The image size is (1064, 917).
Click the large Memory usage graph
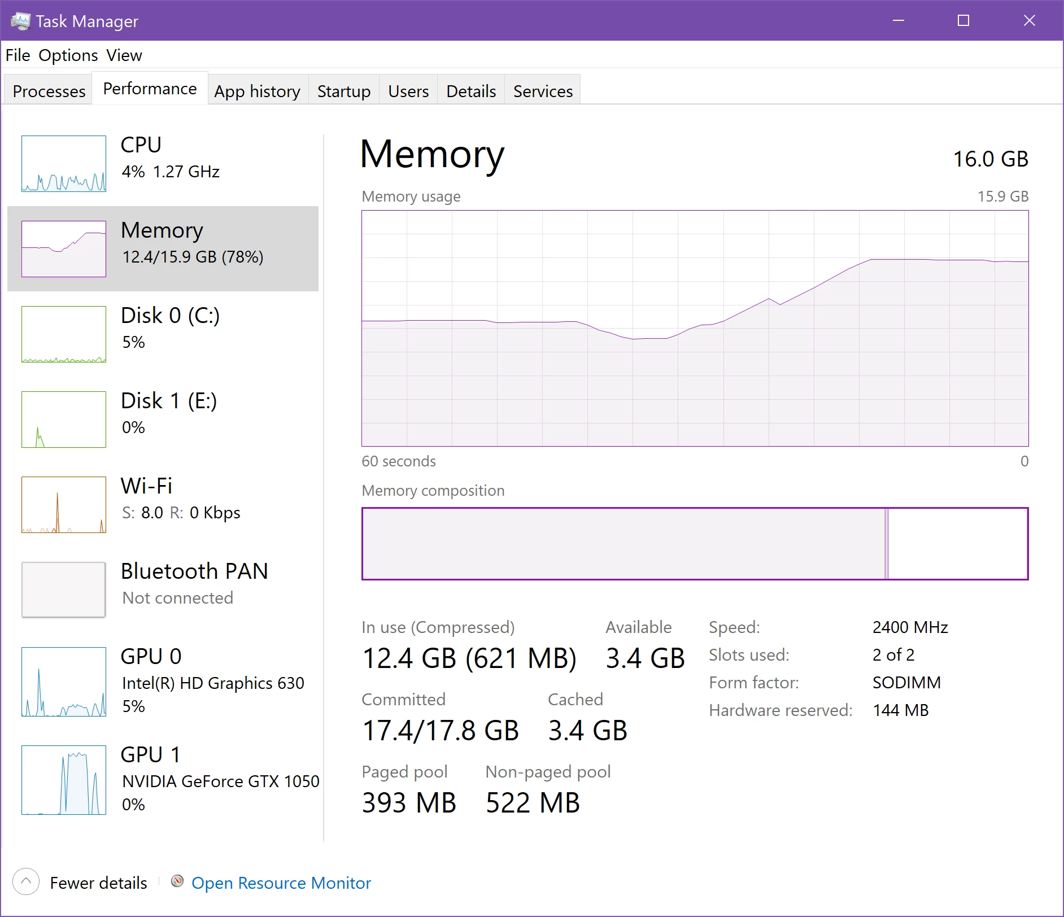point(695,329)
